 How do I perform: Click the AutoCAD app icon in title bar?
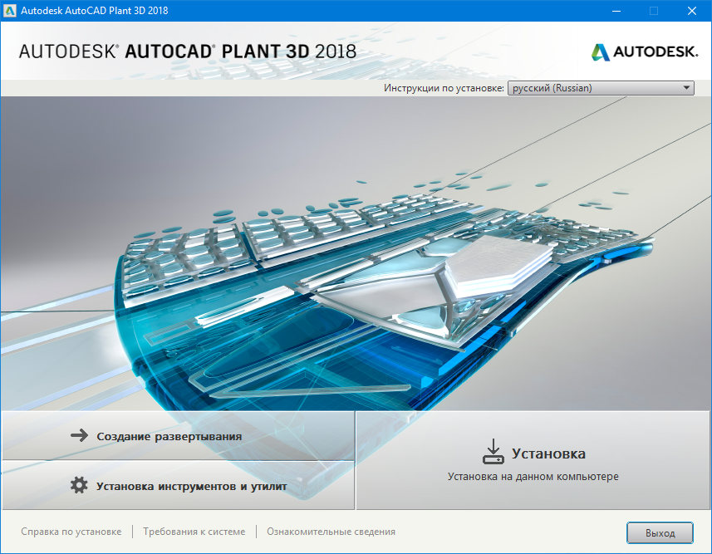pyautogui.click(x=9, y=11)
